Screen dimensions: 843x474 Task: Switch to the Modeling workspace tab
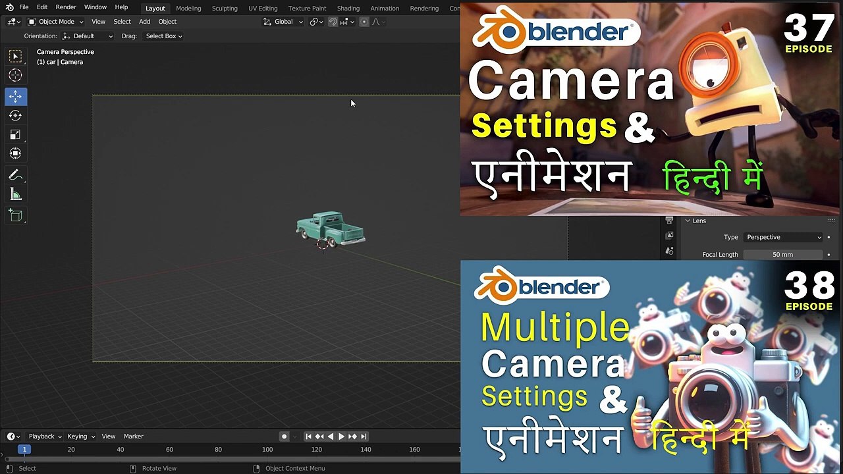coord(188,9)
